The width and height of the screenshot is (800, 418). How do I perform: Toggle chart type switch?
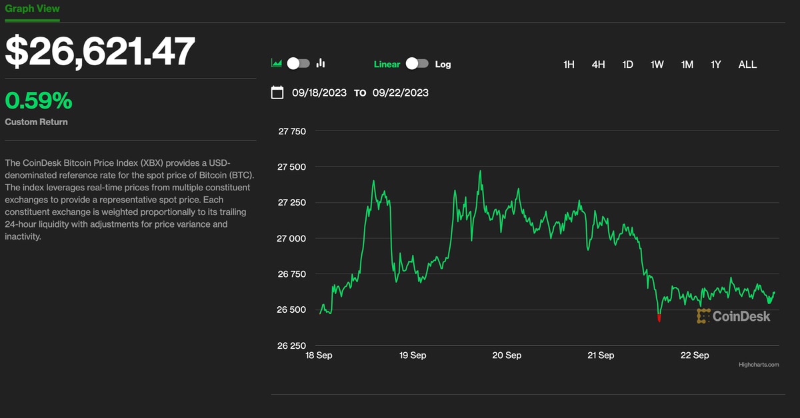[298, 64]
